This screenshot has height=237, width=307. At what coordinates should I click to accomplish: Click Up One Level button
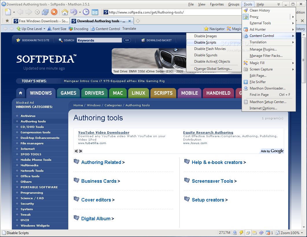click(x=29, y=29)
